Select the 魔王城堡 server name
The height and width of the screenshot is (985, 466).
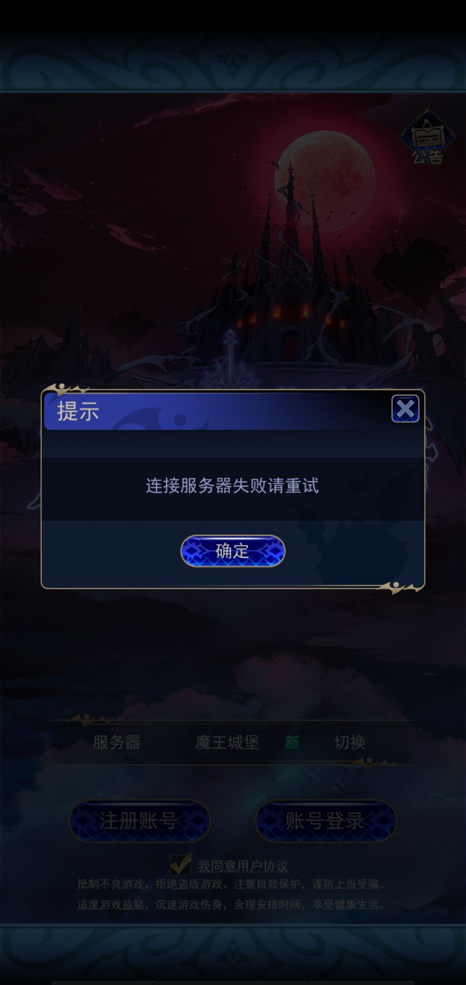click(x=227, y=742)
